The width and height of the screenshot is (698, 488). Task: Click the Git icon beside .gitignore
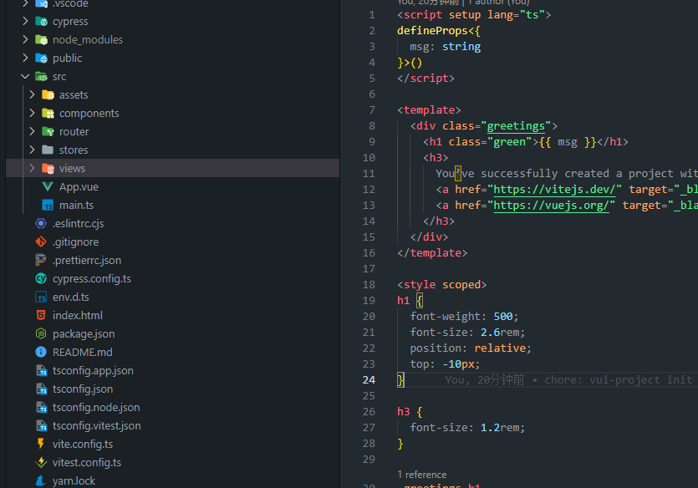tap(41, 242)
